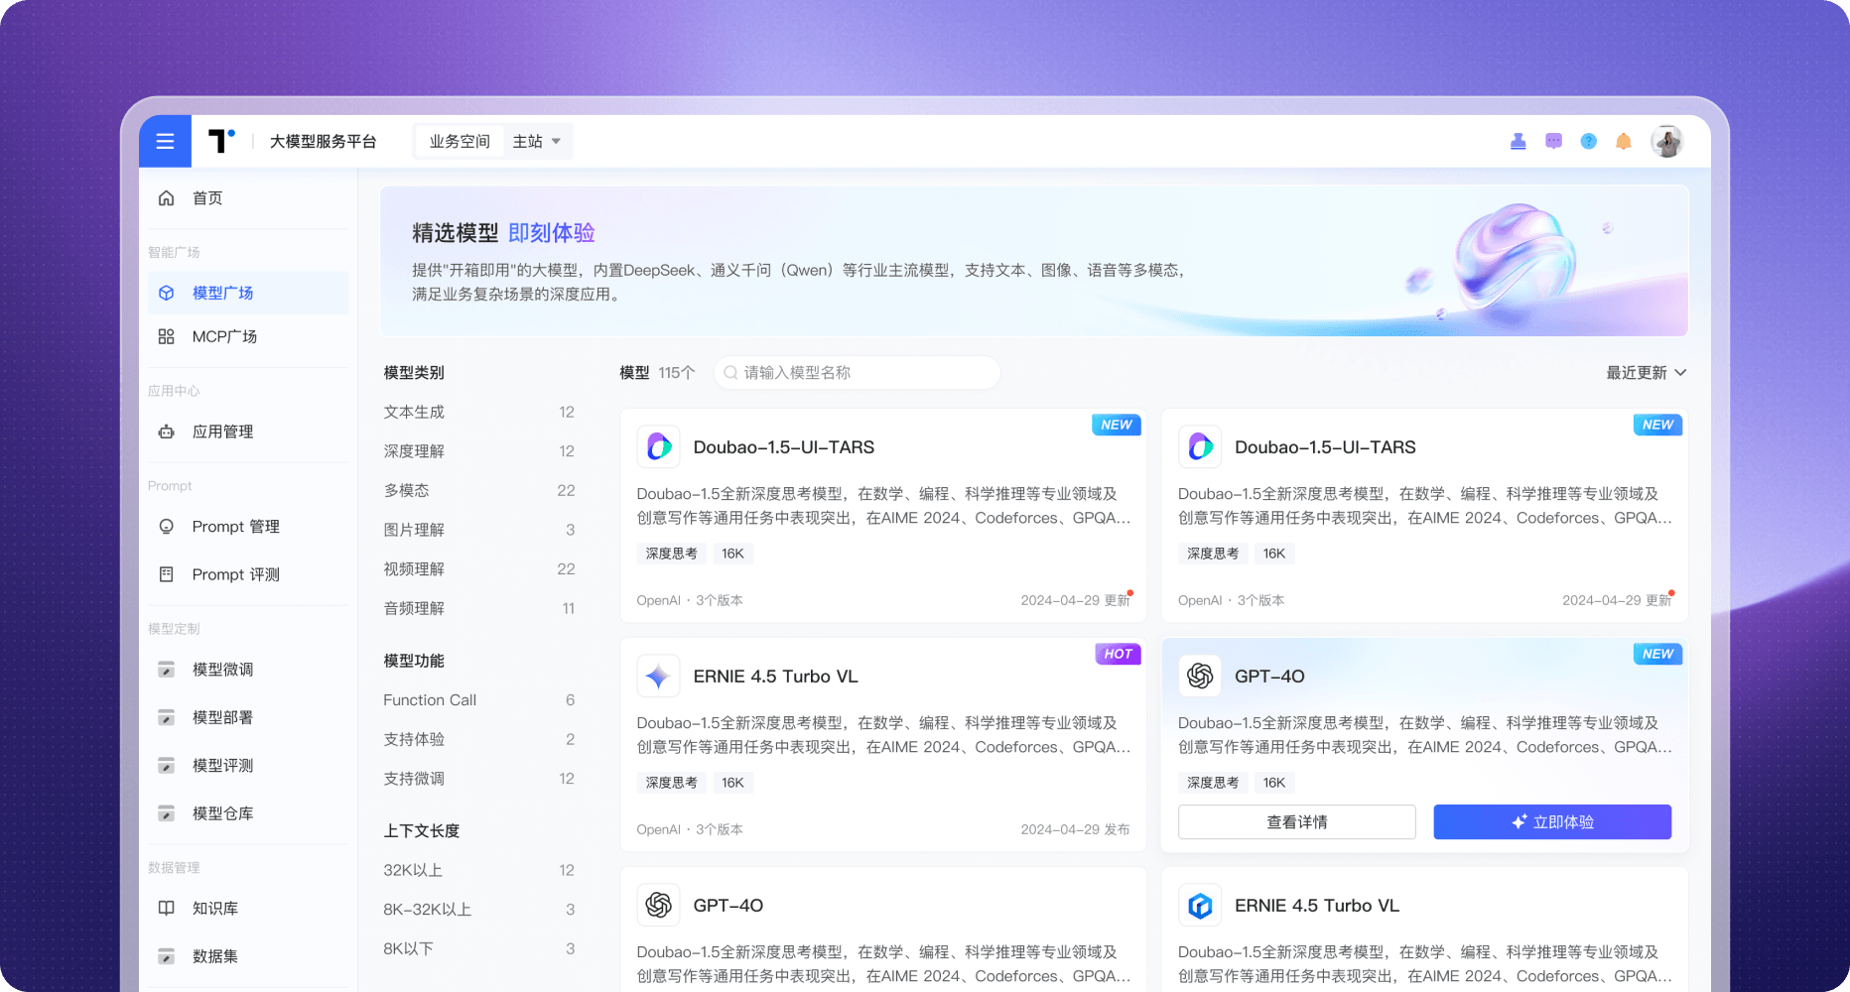
Task: Click the sparkle logo of the HOT ERNIE card
Action: (x=658, y=677)
